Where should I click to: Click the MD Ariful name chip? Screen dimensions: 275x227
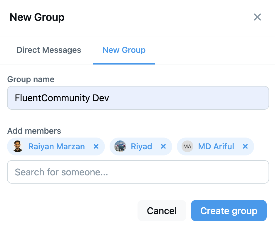click(216, 146)
